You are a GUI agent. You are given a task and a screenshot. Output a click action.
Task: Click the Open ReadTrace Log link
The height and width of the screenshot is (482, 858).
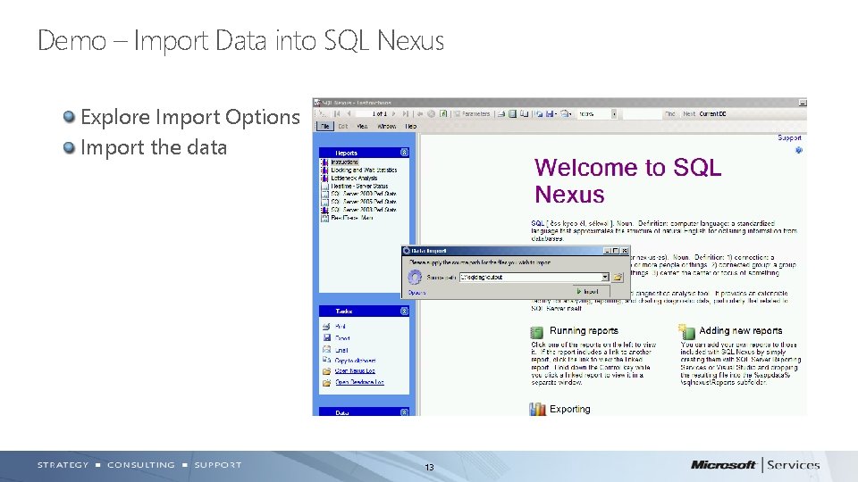359,382
